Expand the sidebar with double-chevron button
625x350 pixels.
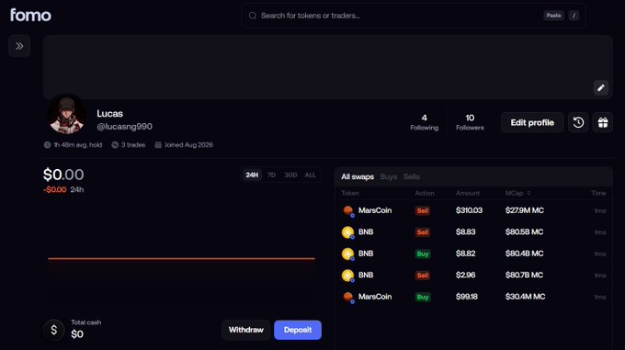[19, 46]
